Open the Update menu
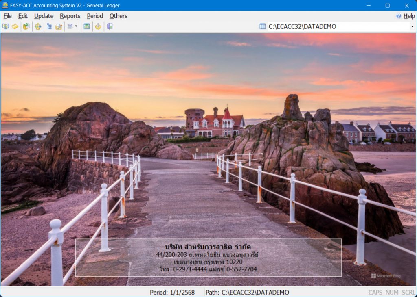417x297 pixels. 44,16
